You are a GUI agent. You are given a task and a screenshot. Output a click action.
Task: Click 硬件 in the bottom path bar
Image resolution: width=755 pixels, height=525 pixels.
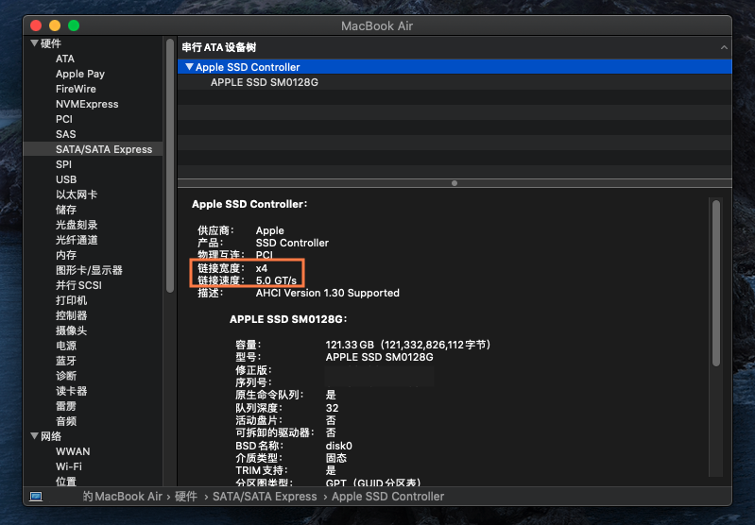pyautogui.click(x=186, y=496)
